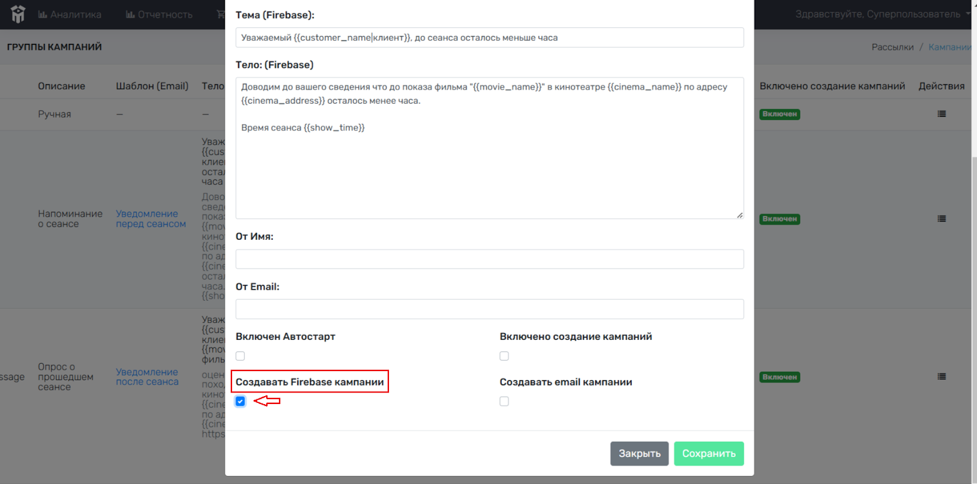Open actions menu icon for Ручная row
The width and height of the screenshot is (977, 484).
point(942,114)
